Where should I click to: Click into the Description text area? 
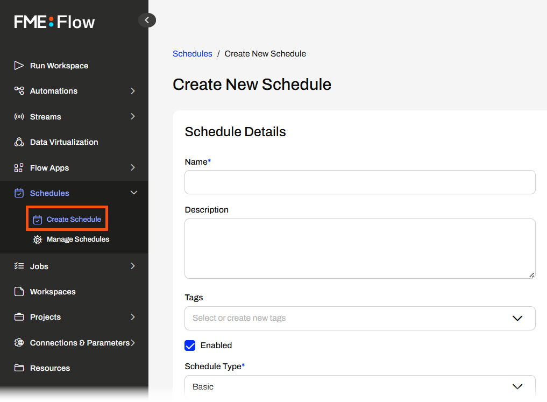point(359,248)
